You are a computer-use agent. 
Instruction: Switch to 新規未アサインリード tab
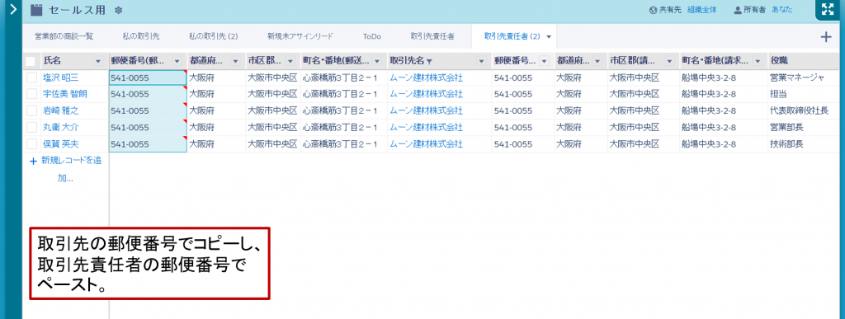pos(300,36)
